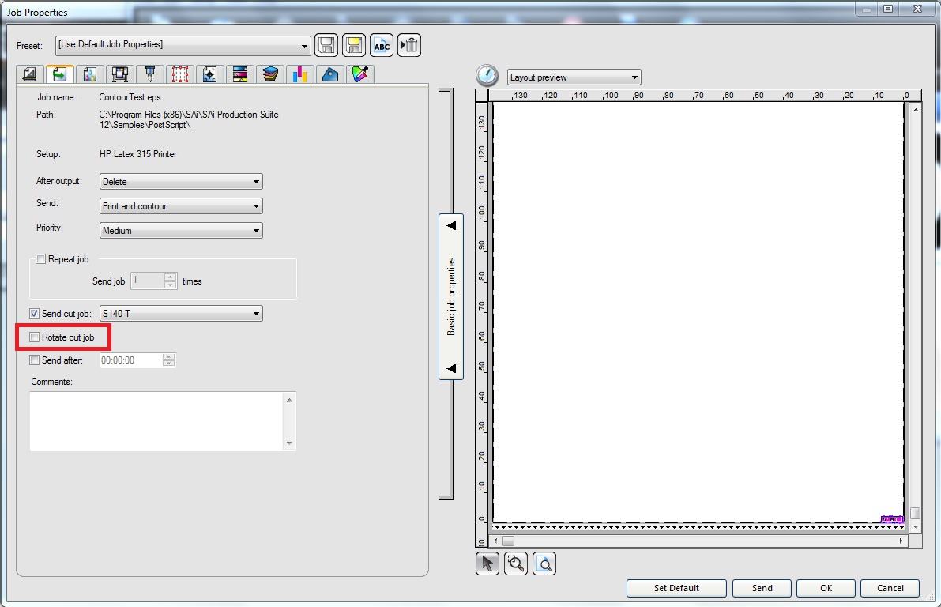The width and height of the screenshot is (941, 607).
Task: Enable the Repeat job checkbox
Action: (41, 259)
